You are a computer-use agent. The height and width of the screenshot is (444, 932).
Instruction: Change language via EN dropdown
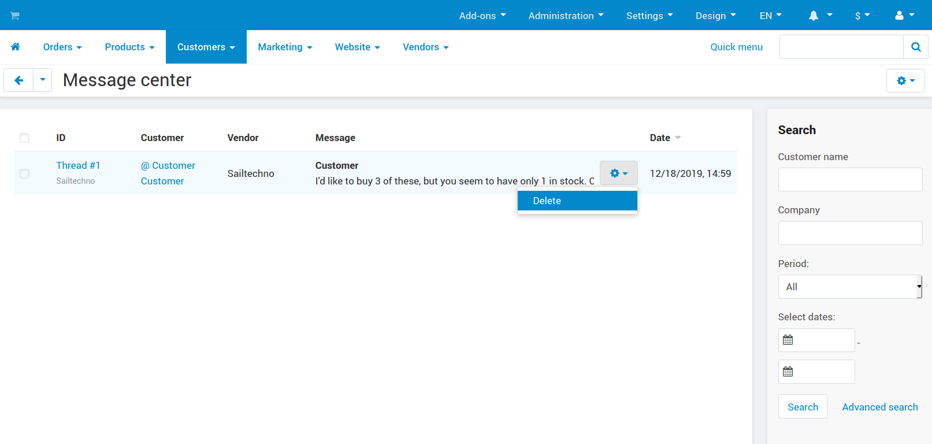click(x=770, y=16)
